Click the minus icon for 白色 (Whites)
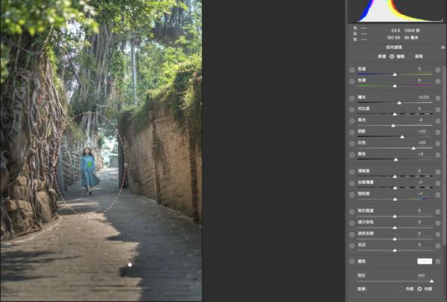This screenshot has width=447, height=302. pos(352,144)
